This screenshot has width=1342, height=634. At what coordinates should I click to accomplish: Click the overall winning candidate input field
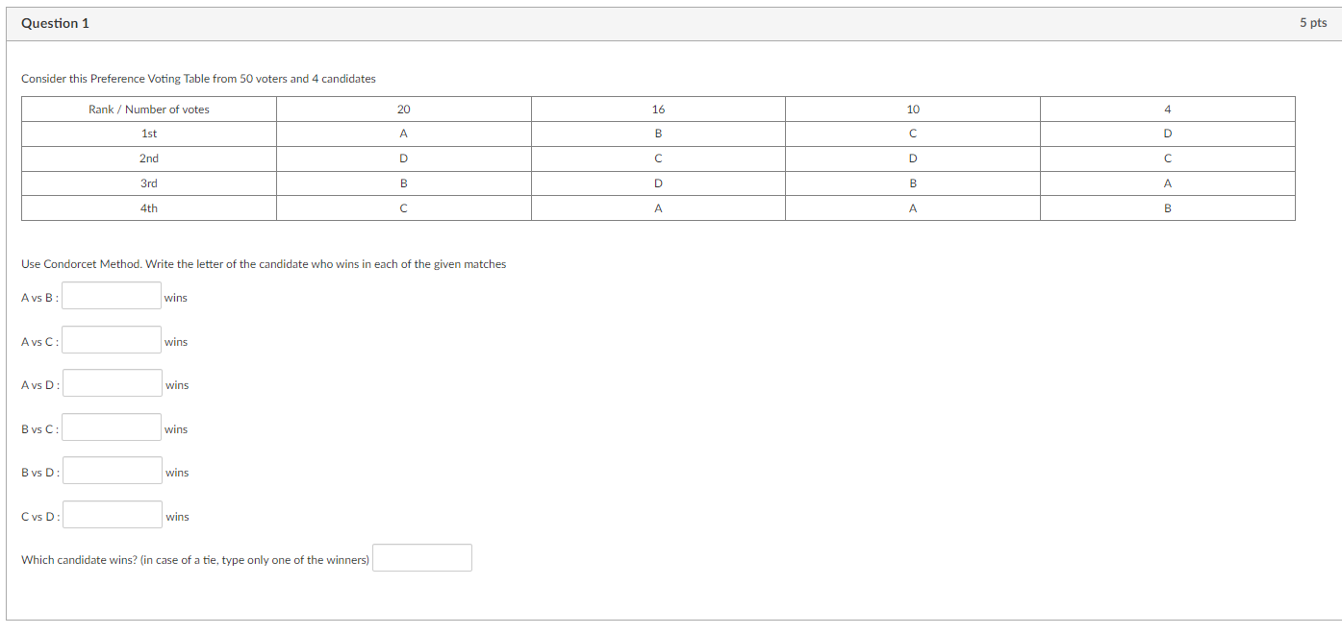(422, 558)
